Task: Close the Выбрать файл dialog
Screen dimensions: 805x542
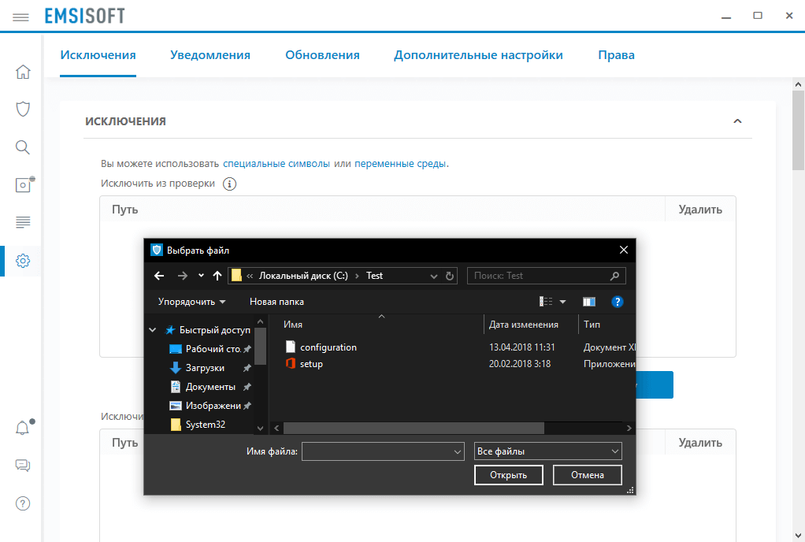Action: [624, 250]
